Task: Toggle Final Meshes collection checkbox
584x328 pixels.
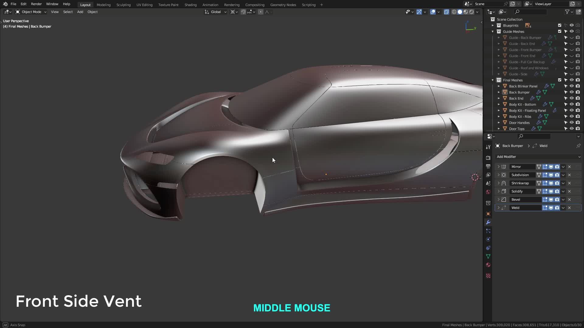Action: [560, 80]
